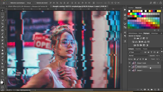
Task: Switch to the Couleur tab
Action: click(131, 8)
